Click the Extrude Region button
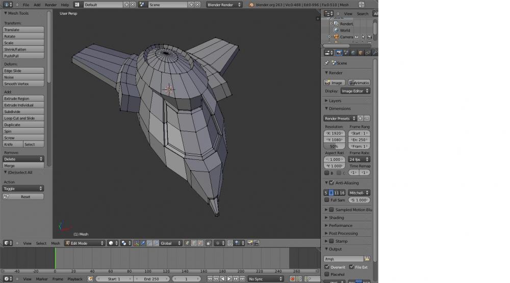The height and width of the screenshot is (283, 510). point(23,98)
